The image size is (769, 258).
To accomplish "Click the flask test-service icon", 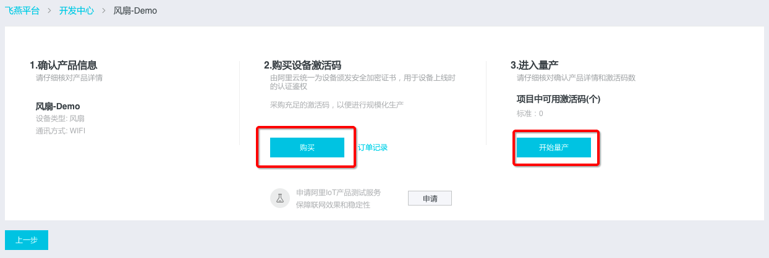I will (x=280, y=198).
